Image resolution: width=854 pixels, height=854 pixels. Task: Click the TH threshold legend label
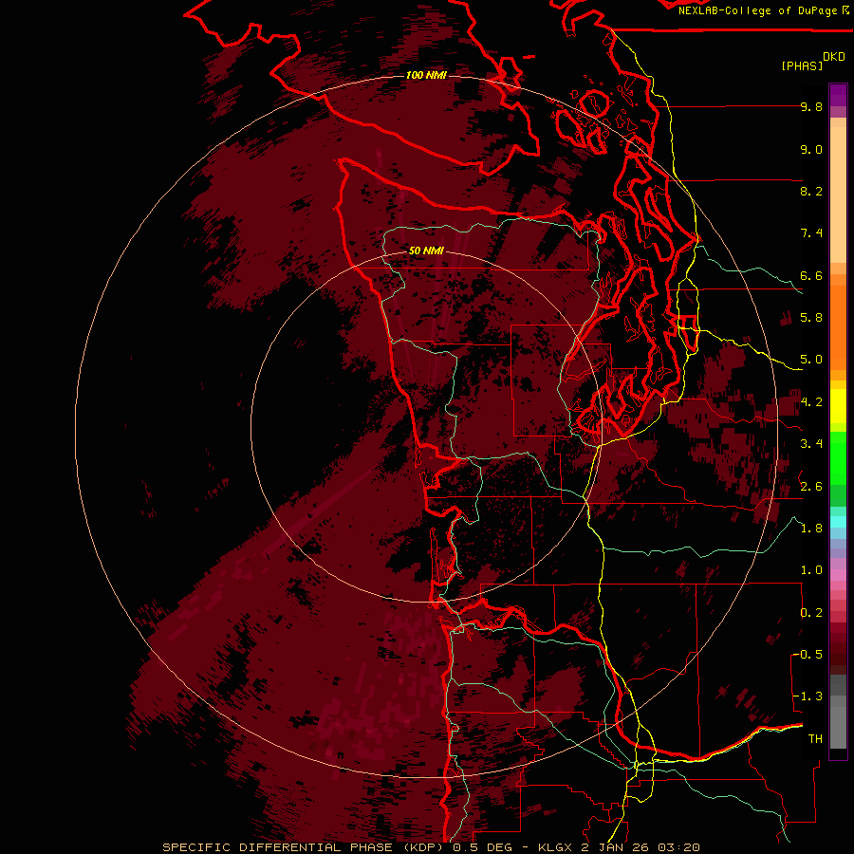(x=815, y=738)
